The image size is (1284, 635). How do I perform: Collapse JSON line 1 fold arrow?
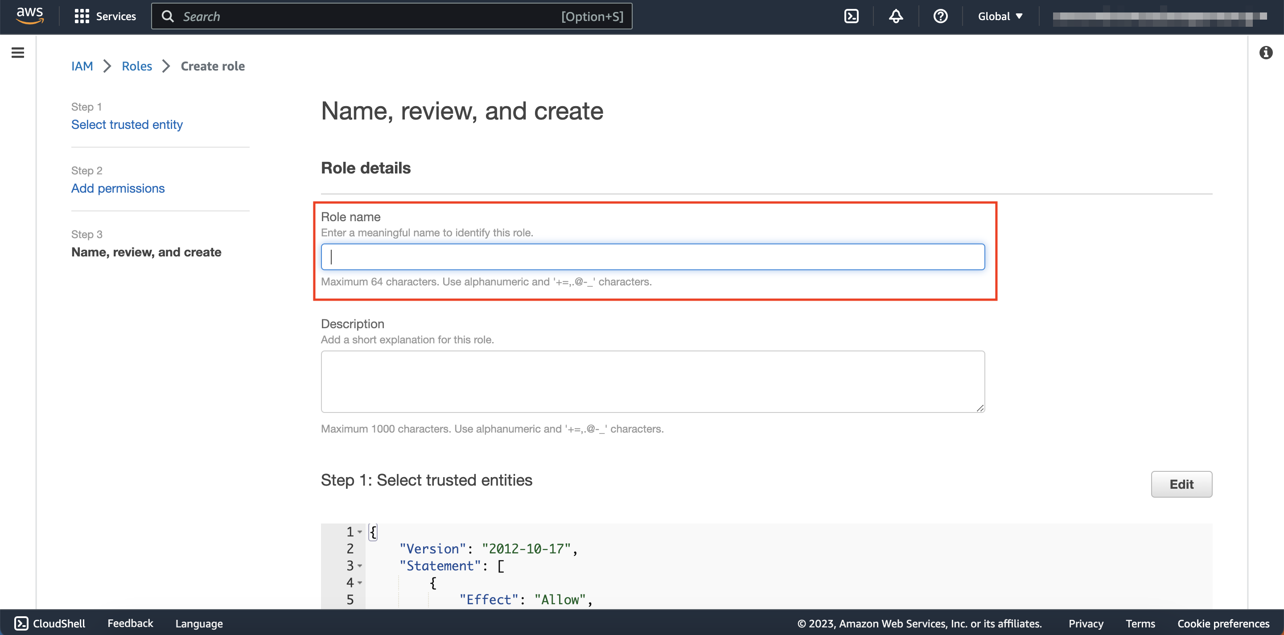(360, 532)
